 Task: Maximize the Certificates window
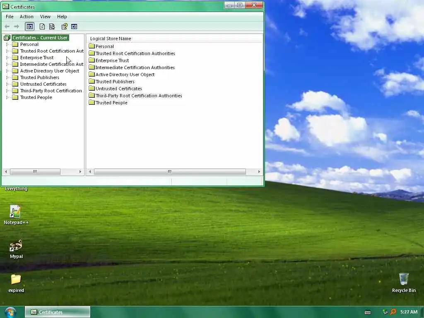[240, 5]
